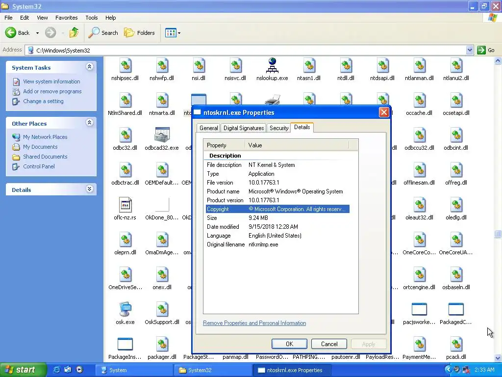Select the ntlanman.dll file icon

pyautogui.click(x=419, y=65)
